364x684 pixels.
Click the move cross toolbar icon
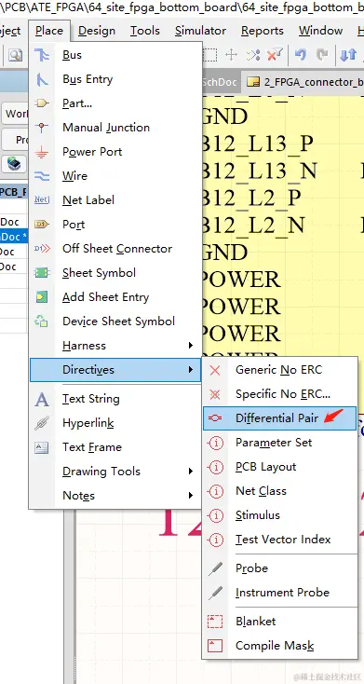click(x=231, y=55)
